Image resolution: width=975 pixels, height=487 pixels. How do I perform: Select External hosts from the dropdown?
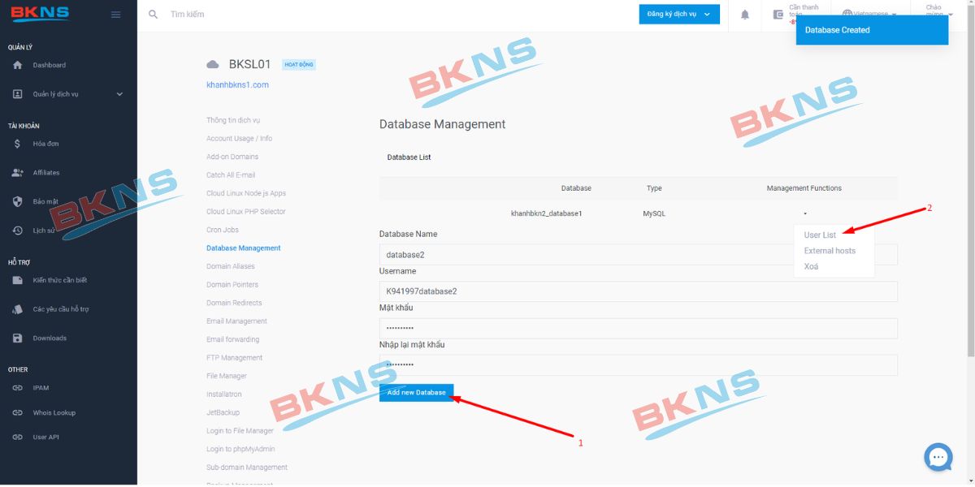(x=830, y=251)
